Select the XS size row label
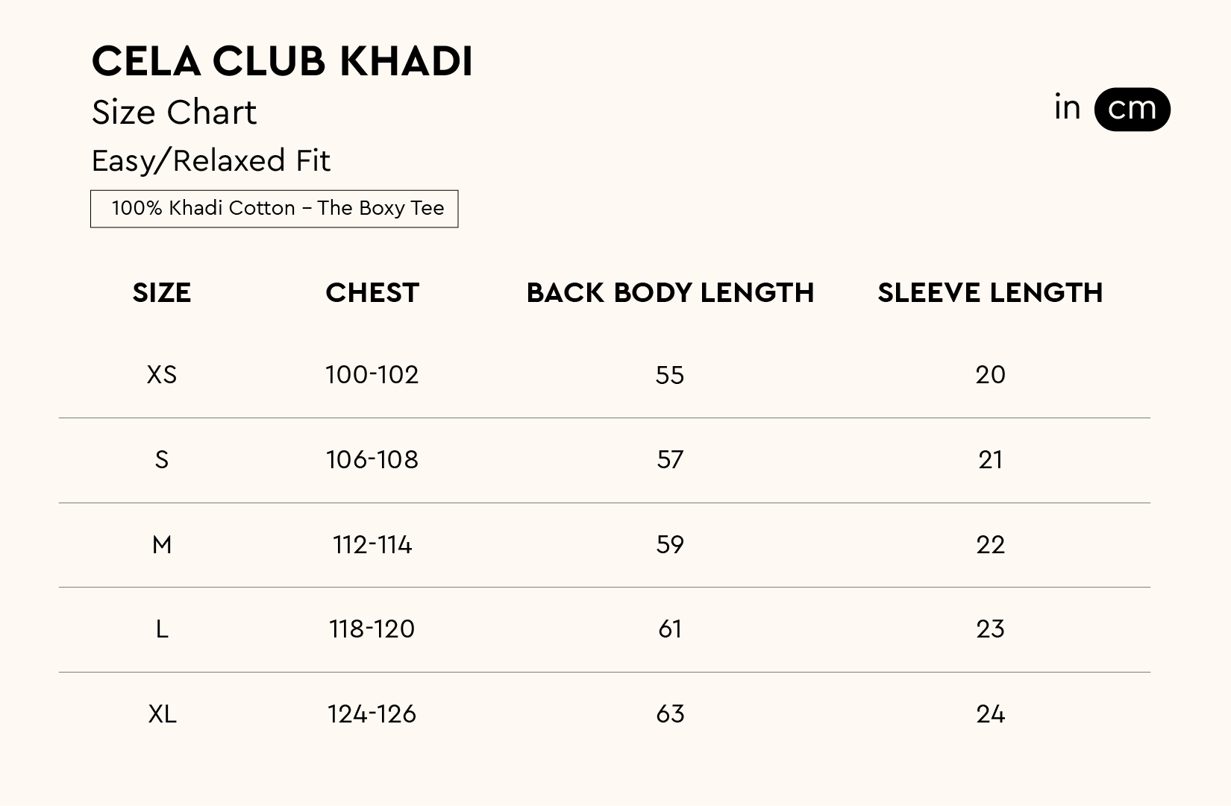1231x806 pixels. pos(162,374)
